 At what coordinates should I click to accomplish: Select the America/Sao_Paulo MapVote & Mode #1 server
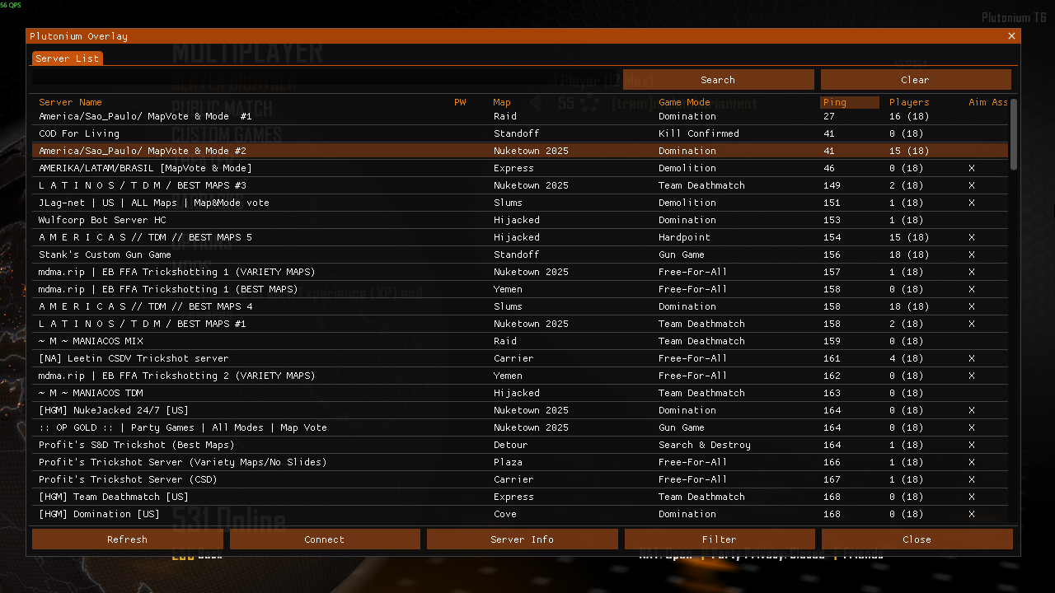520,116
